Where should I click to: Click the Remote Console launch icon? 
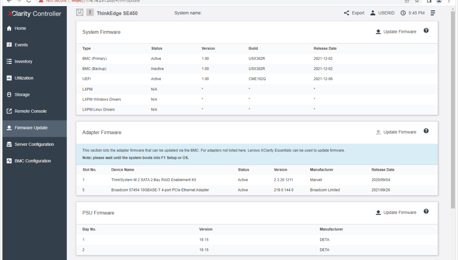click(9, 111)
